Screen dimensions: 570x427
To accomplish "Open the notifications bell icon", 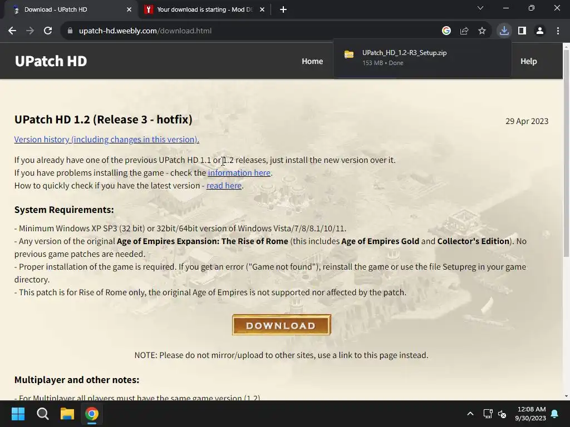I will coord(555,414).
